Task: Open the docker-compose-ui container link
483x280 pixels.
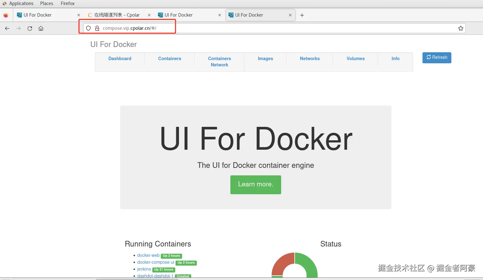Action: 156,262
